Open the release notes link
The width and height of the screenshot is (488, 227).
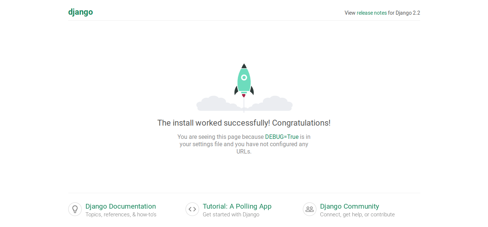(x=371, y=13)
